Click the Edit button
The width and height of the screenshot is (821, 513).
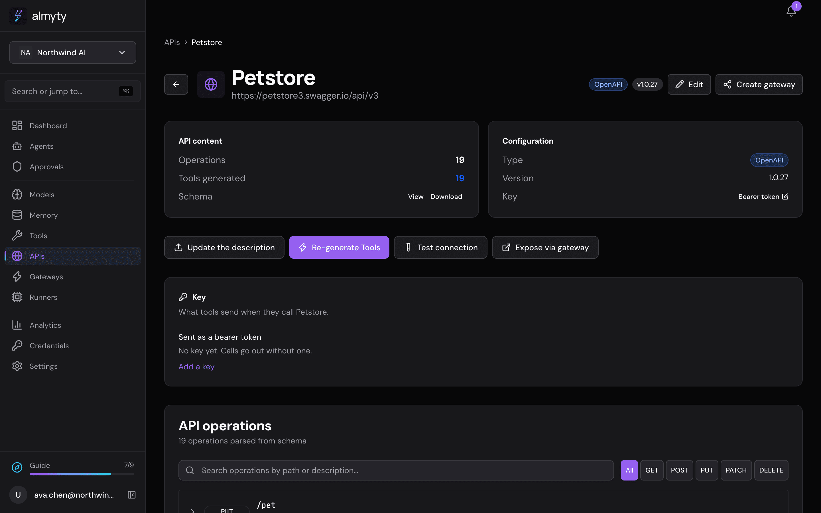coord(689,84)
